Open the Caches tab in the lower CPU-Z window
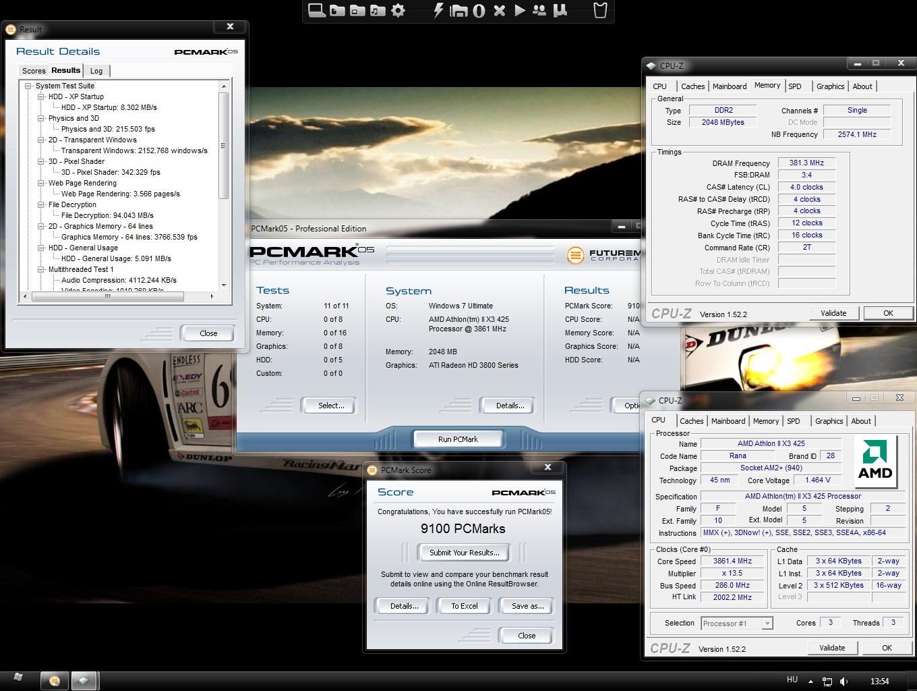Image resolution: width=917 pixels, height=691 pixels. coord(692,421)
